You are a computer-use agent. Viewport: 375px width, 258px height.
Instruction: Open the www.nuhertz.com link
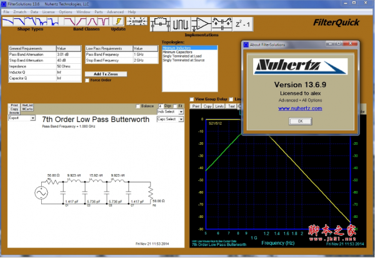[x=300, y=108]
